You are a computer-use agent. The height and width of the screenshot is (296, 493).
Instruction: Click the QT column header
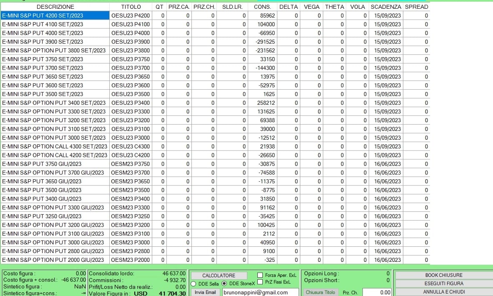pyautogui.click(x=159, y=7)
